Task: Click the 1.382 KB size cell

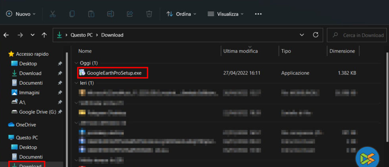Action: [x=347, y=73]
